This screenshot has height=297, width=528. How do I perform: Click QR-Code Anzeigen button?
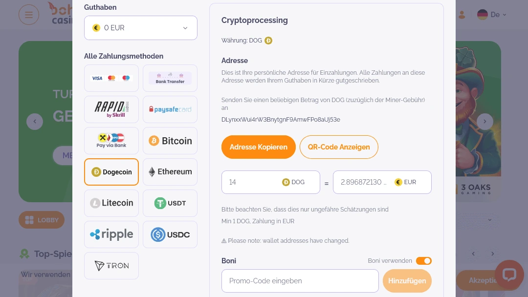(339, 147)
